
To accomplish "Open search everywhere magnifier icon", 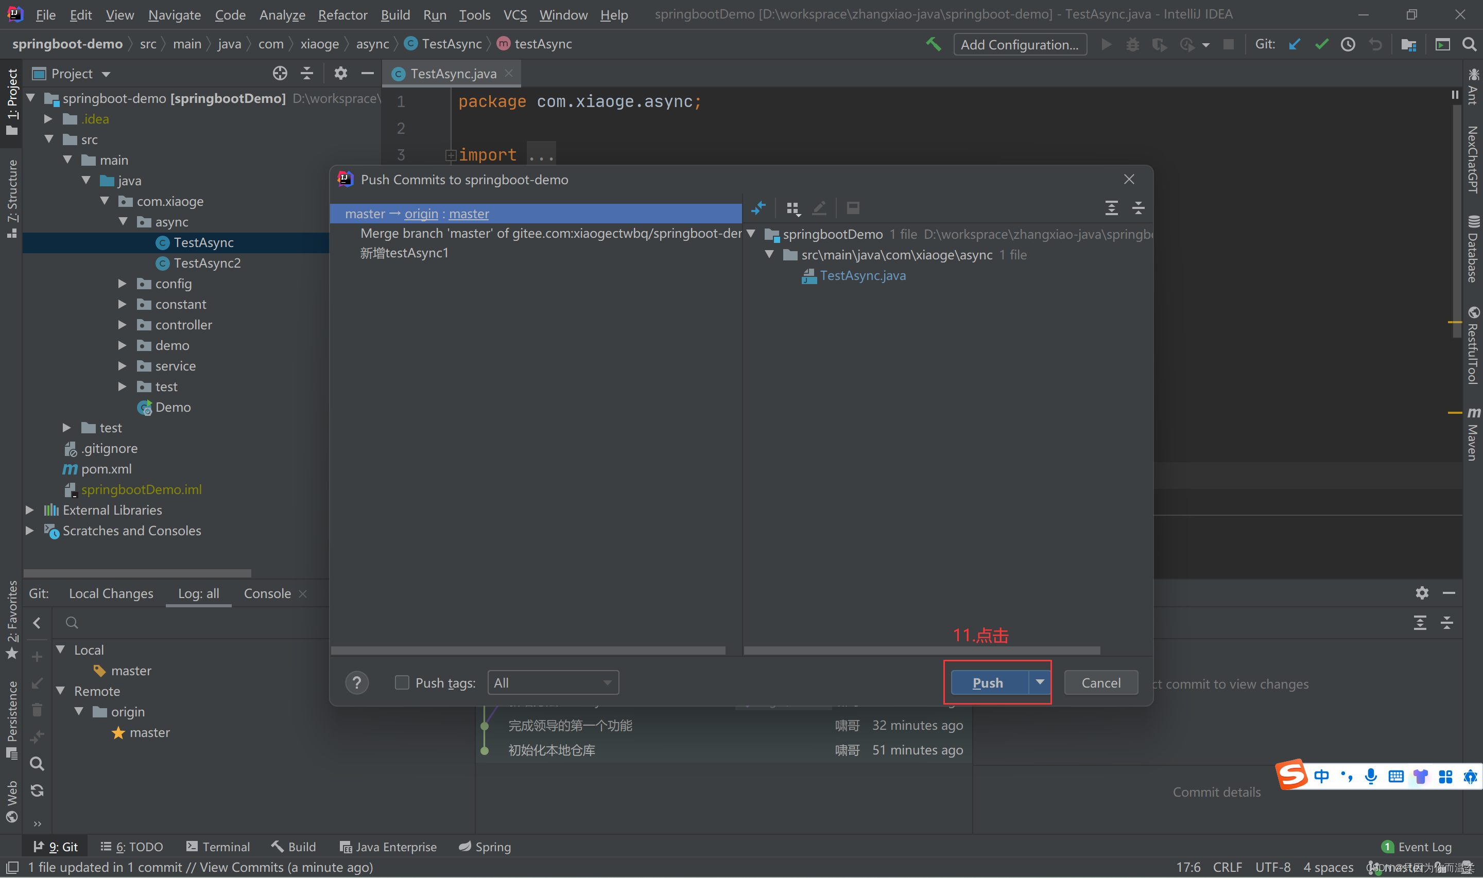I will coord(1469,44).
